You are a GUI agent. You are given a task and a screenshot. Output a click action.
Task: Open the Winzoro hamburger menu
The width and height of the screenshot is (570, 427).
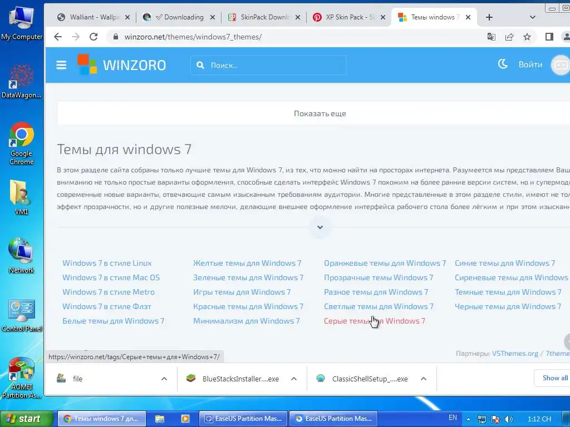61,65
